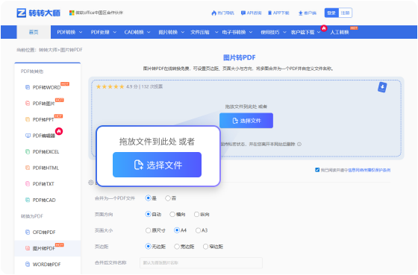Click download badge icon in upload area corner
This screenshot has height=275, width=418.
[x=382, y=87]
